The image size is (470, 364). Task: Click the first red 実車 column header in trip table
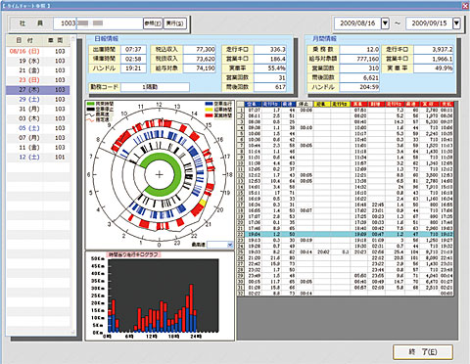358,104
